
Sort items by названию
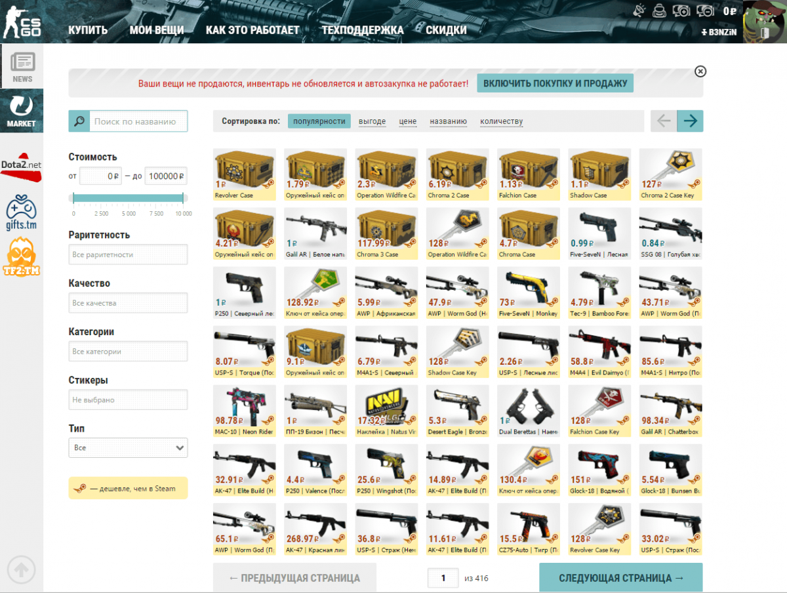[x=449, y=121]
